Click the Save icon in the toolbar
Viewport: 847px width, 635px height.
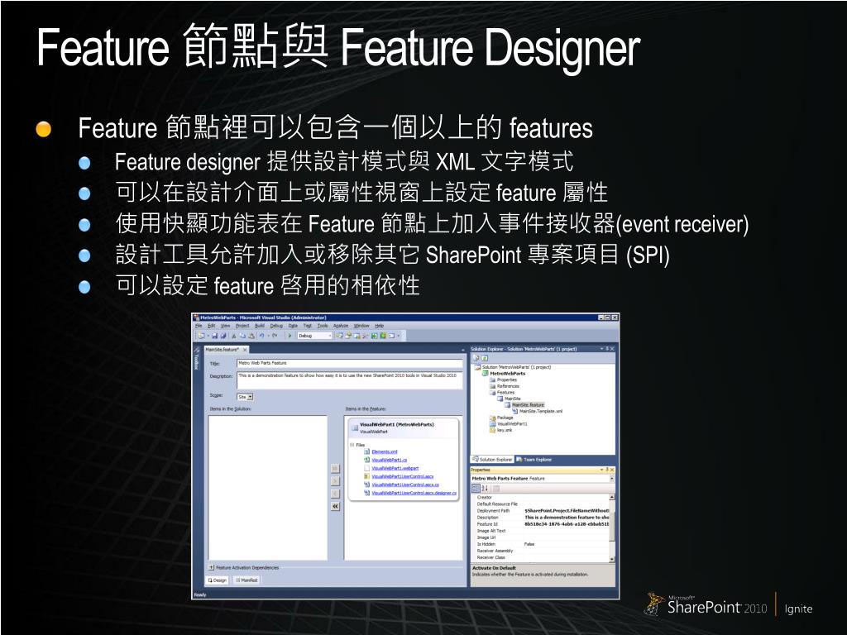[x=214, y=336]
